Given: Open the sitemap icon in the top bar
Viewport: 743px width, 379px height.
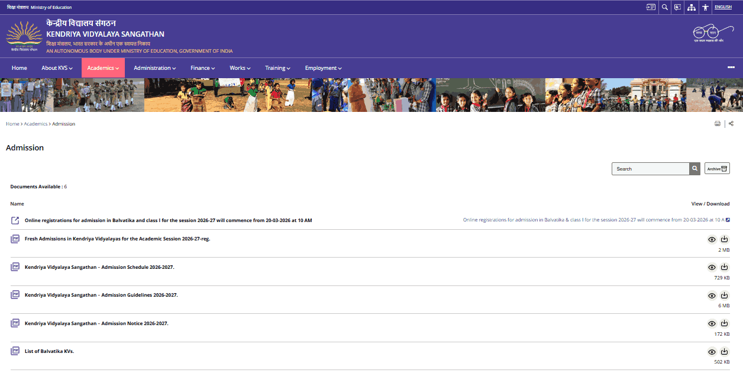Looking at the screenshot, I should [691, 7].
